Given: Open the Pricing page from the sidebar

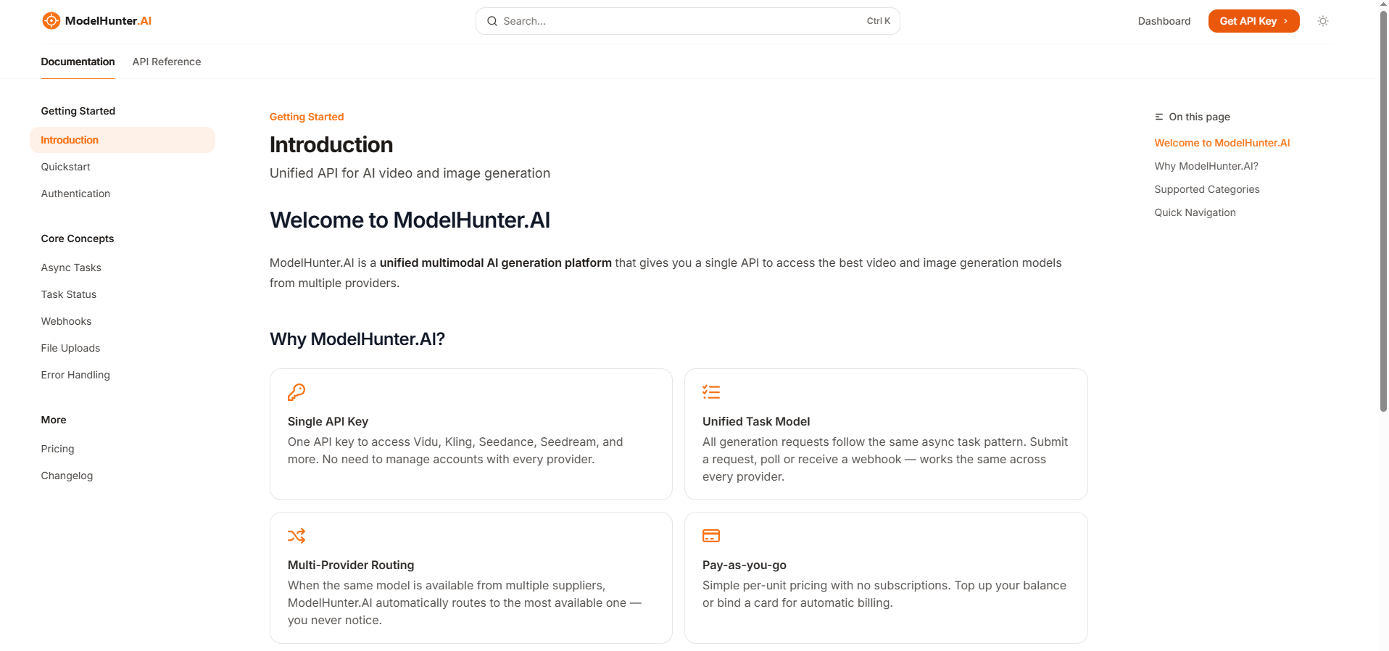Looking at the screenshot, I should 57,449.
